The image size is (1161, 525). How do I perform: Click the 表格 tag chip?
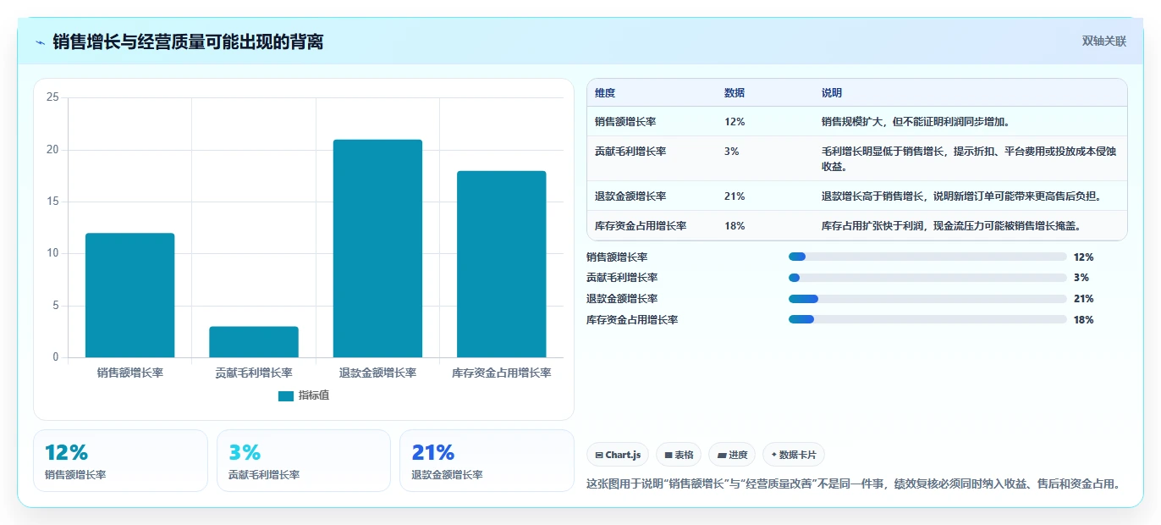[679, 455]
